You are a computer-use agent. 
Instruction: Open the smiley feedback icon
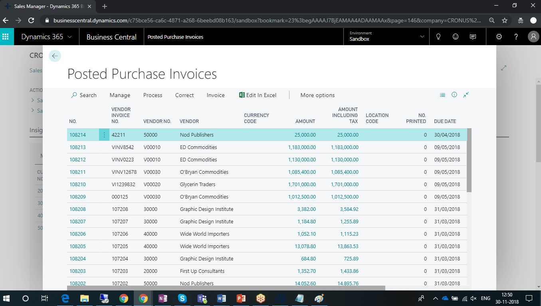[x=456, y=37]
